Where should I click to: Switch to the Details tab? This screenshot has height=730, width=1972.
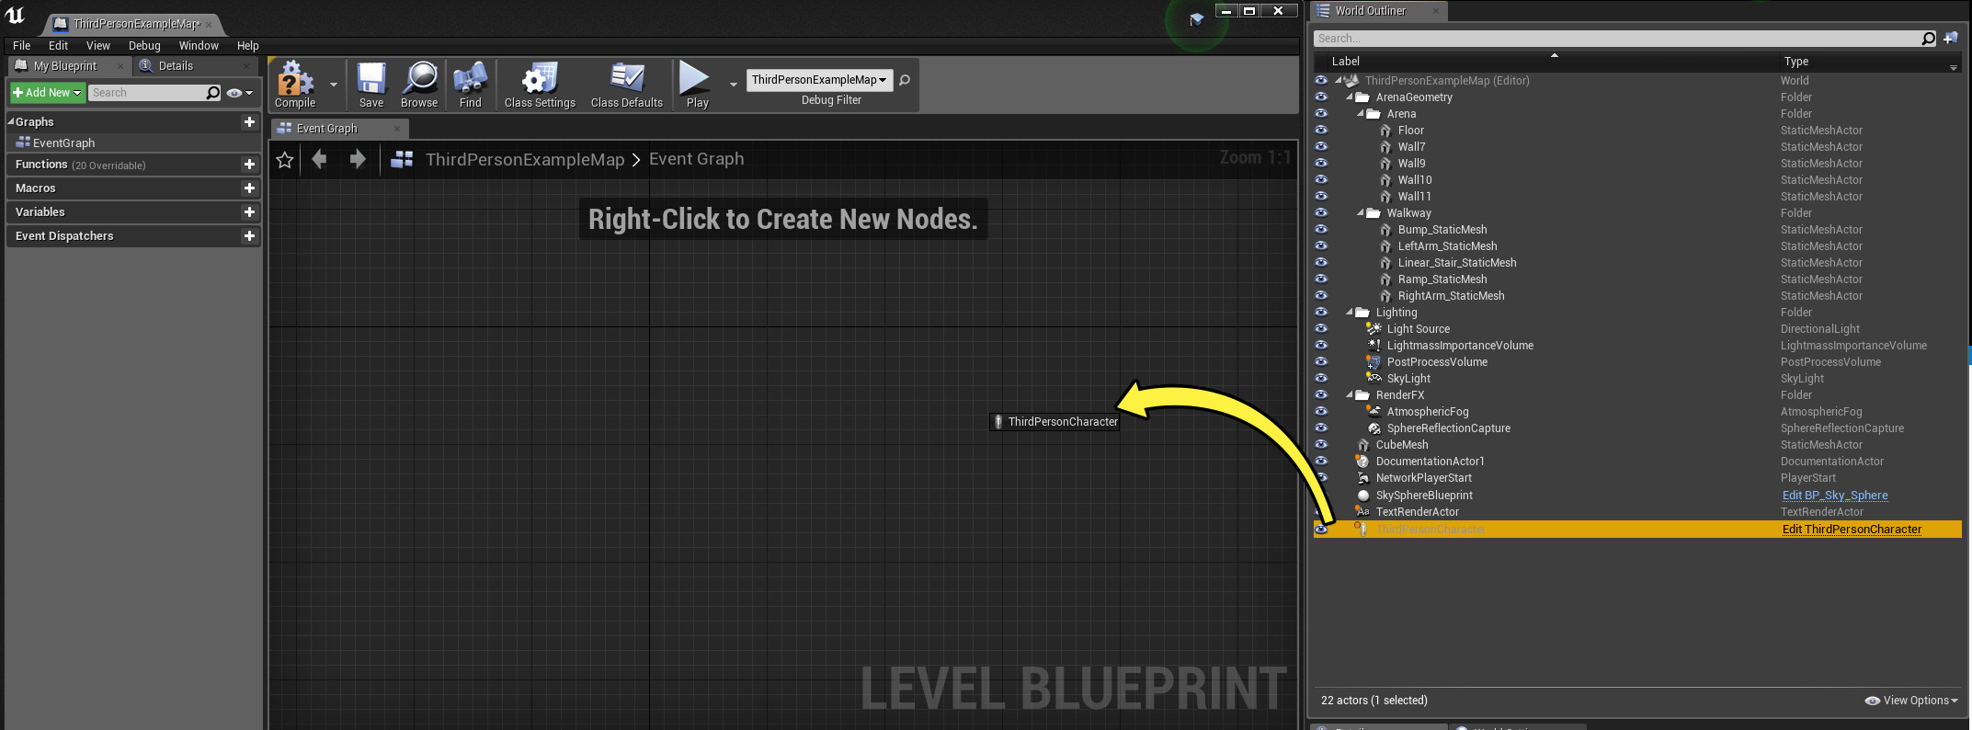175,66
